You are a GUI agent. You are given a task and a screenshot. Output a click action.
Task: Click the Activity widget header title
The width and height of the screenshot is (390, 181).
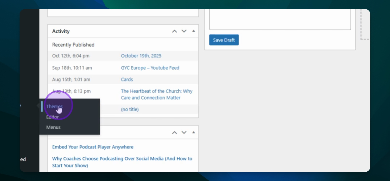click(x=61, y=31)
